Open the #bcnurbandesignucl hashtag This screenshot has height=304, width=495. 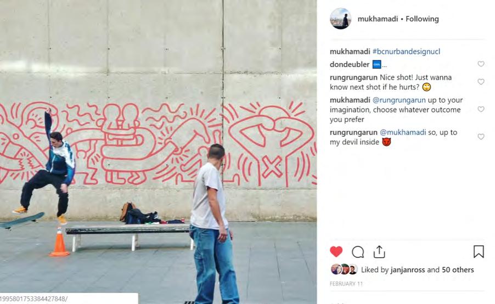[x=406, y=52]
